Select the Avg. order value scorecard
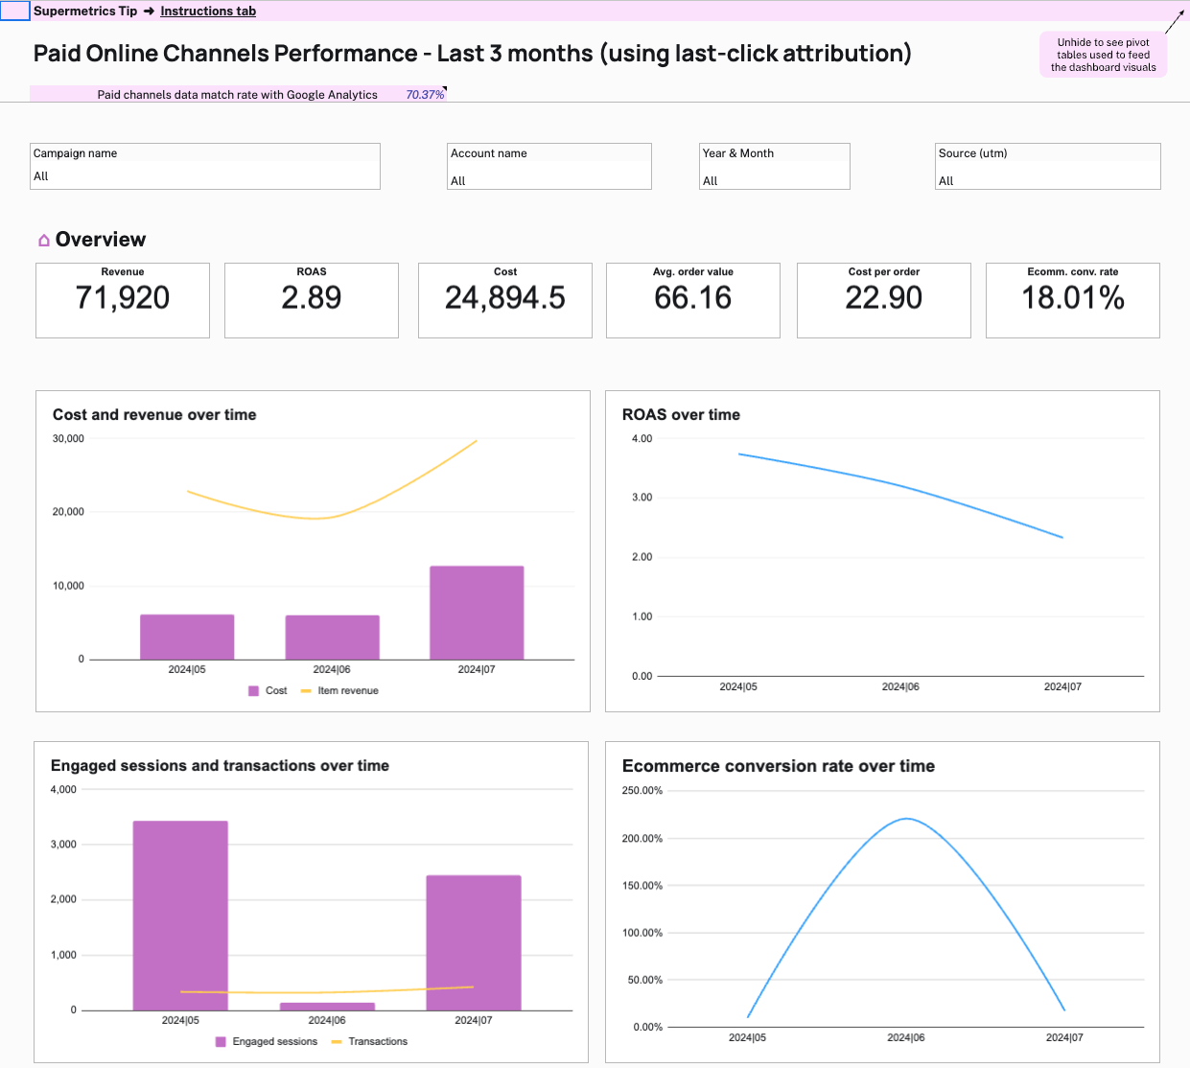 693,300
